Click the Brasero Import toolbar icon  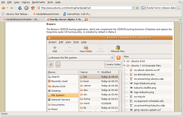100,49
